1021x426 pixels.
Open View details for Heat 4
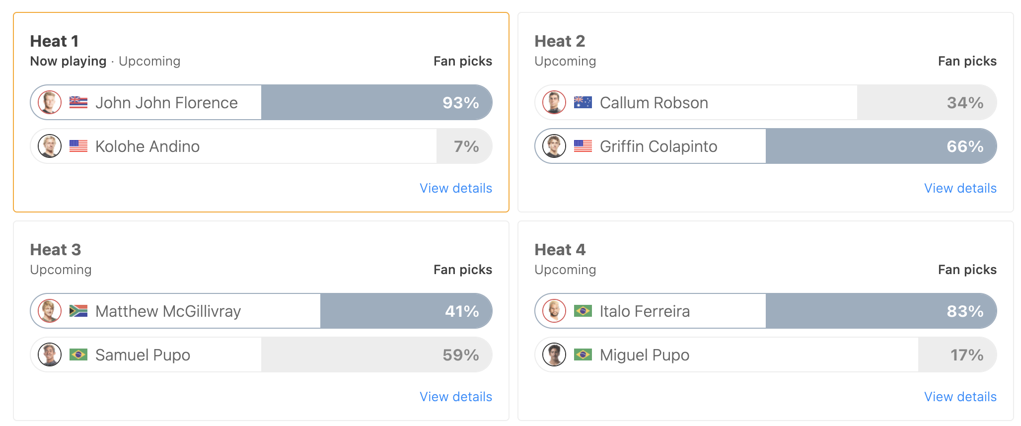[x=960, y=397]
